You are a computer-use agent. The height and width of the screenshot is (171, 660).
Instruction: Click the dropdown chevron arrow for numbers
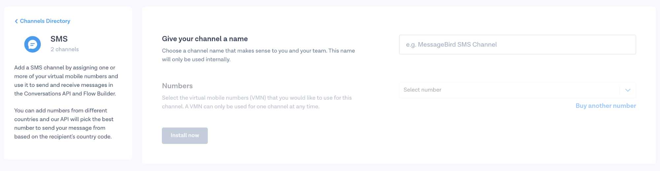[x=628, y=90]
